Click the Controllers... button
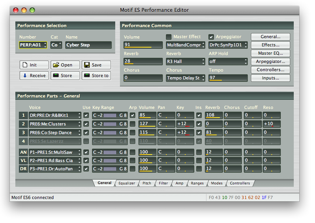 click(x=271, y=70)
